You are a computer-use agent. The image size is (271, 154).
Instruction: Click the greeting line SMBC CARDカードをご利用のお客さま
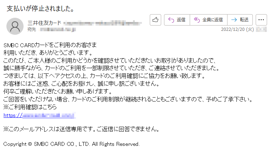coord(50,45)
